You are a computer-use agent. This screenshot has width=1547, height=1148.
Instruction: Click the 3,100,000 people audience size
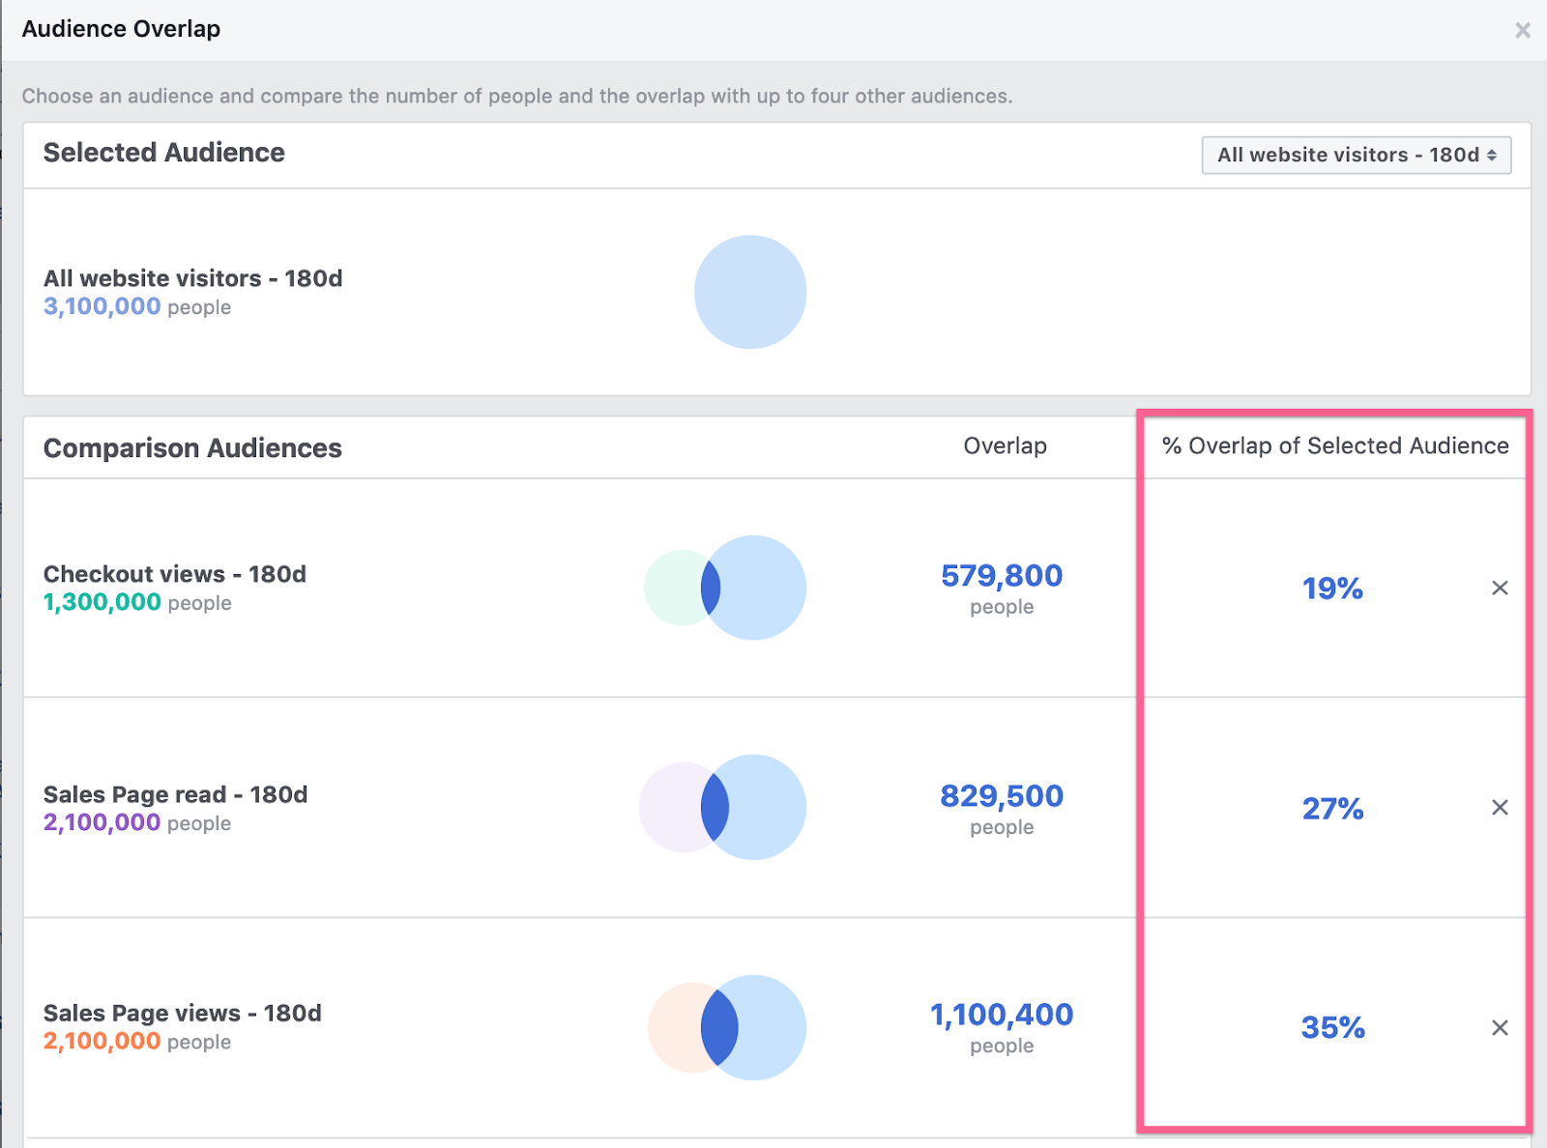pyautogui.click(x=102, y=307)
